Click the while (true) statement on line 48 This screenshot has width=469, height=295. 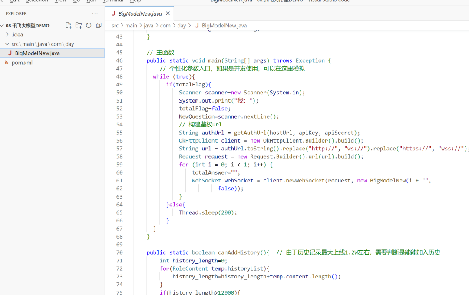(x=174, y=76)
